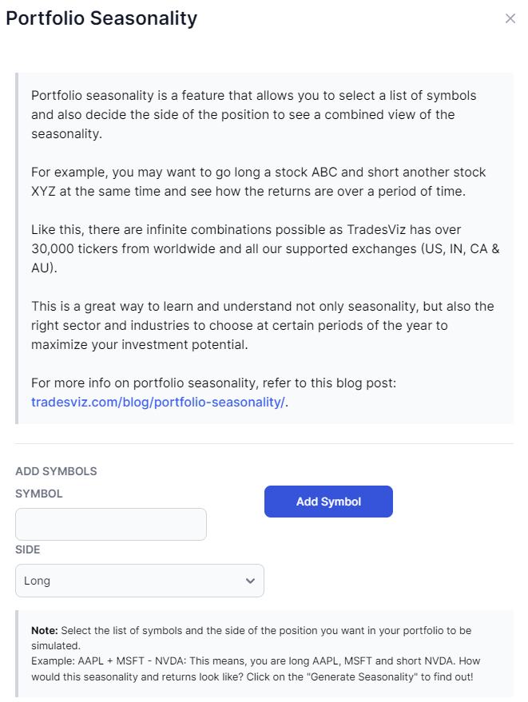Click the ADD SYMBOLS section heading
Screen dimensions: 528x702
(56, 471)
